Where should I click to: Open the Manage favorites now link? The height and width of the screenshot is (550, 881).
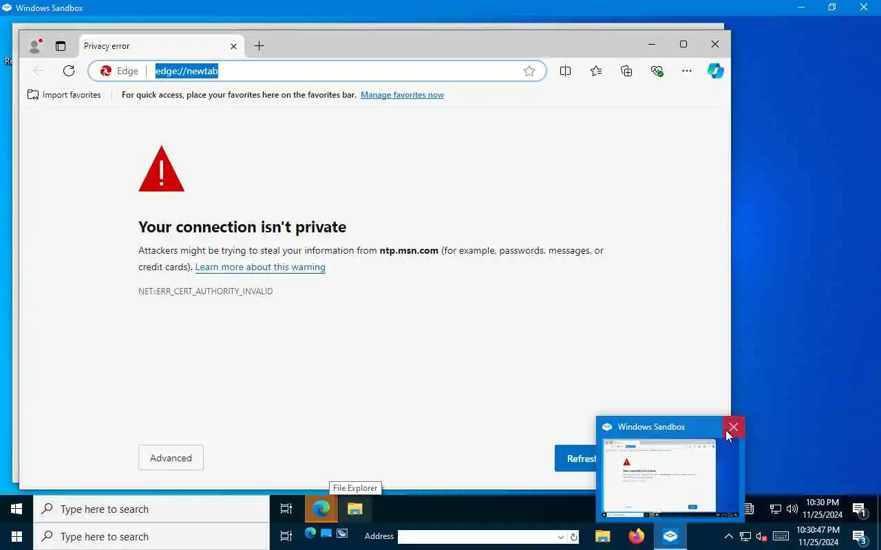[402, 95]
